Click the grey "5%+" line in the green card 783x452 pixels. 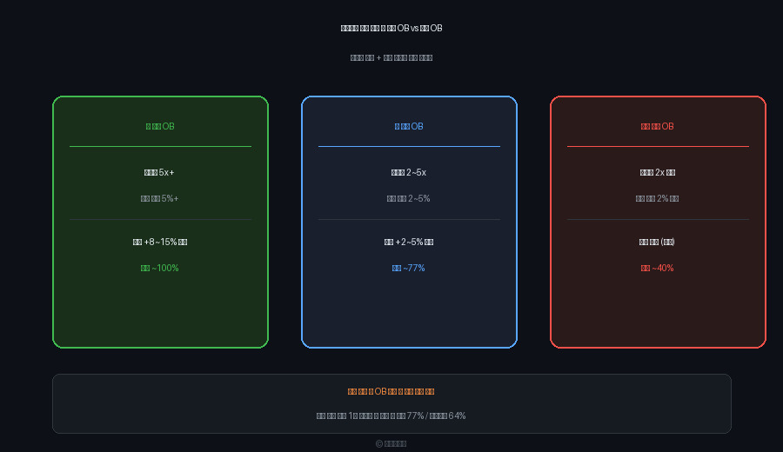159,198
